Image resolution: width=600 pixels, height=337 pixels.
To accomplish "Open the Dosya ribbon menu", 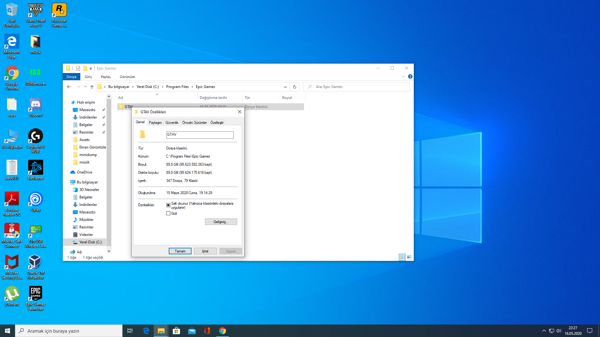I will click(x=71, y=77).
